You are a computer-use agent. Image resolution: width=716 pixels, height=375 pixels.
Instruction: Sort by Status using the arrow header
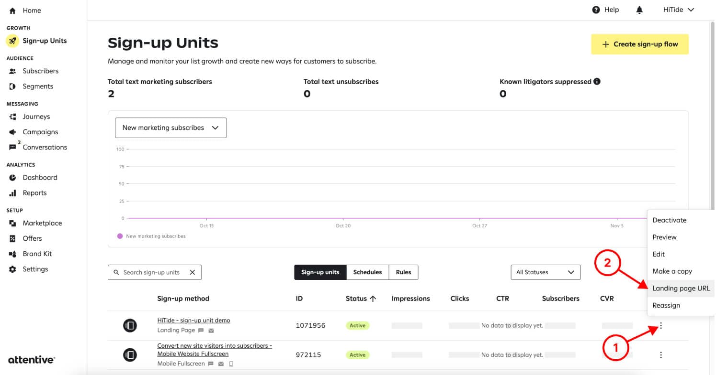pos(361,298)
